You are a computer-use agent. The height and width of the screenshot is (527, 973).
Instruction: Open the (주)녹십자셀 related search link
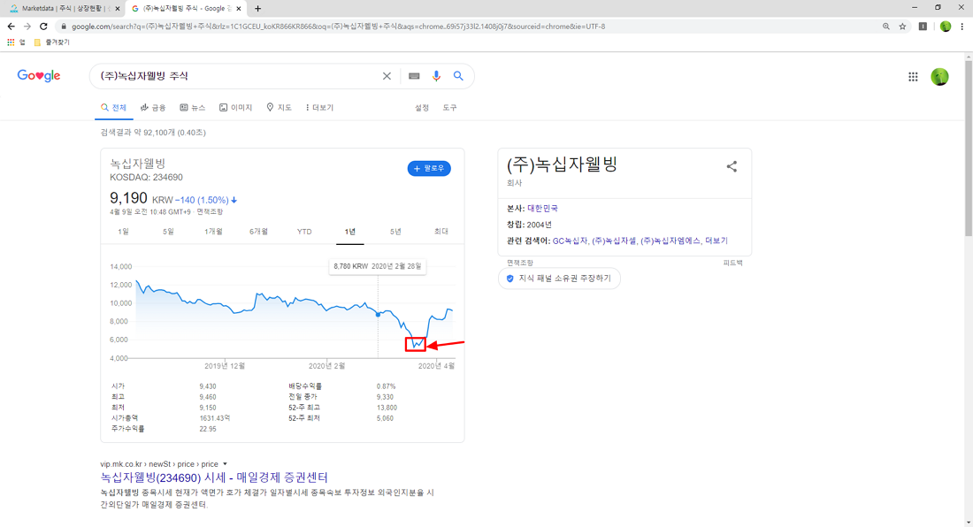pyautogui.click(x=614, y=241)
